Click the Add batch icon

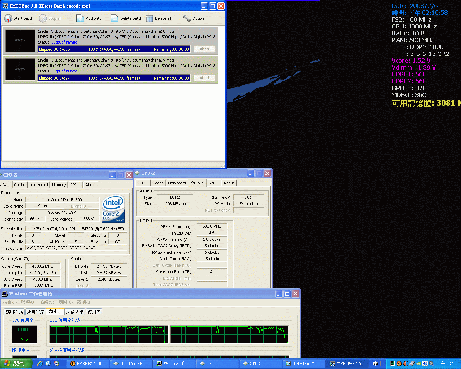80,18
